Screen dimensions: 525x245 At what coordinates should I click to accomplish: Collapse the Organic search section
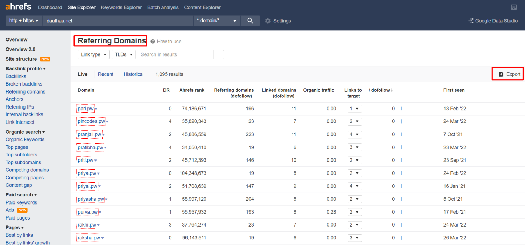click(x=26, y=132)
